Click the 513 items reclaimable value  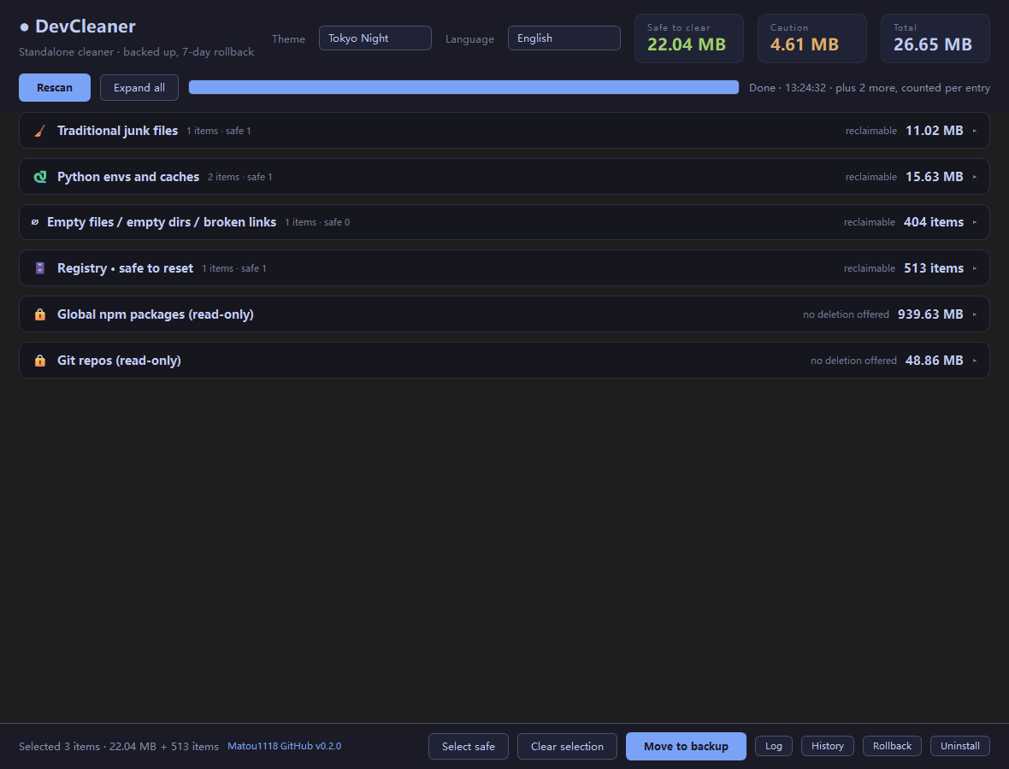pos(934,268)
